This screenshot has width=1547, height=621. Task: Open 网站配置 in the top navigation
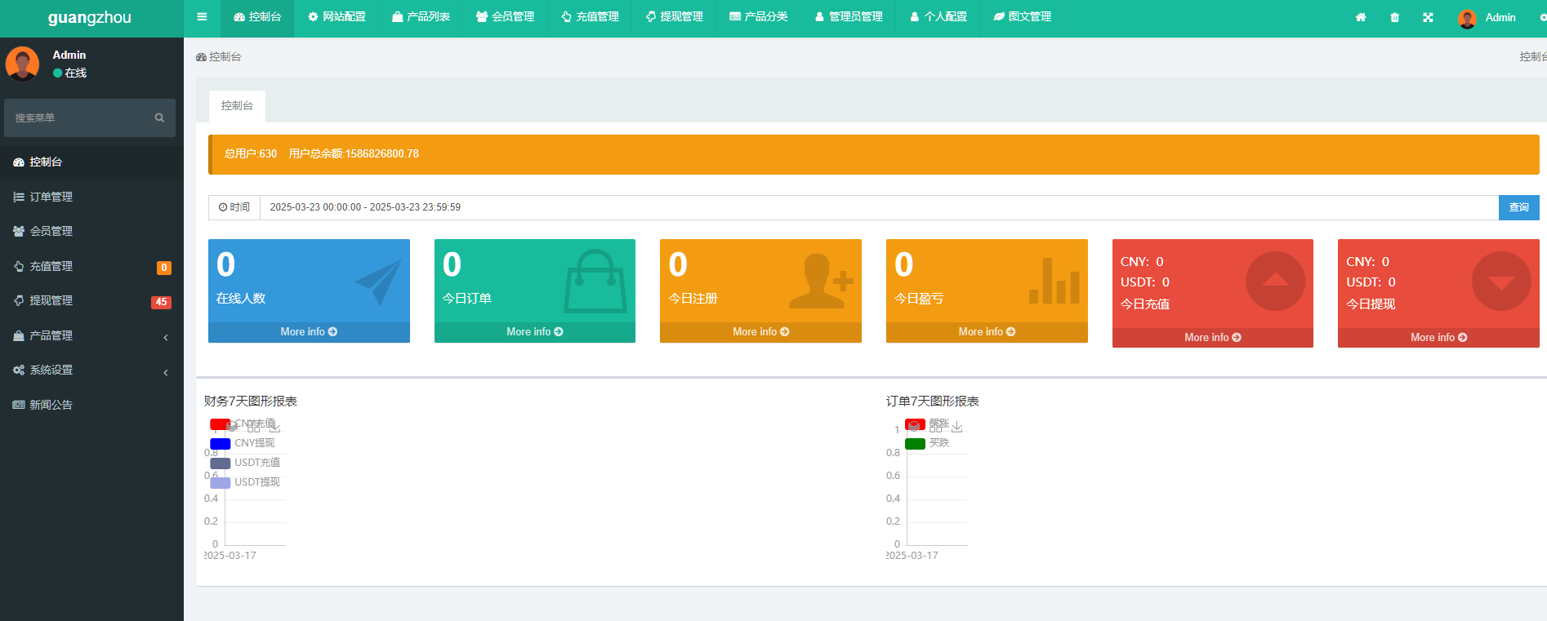pyautogui.click(x=337, y=17)
